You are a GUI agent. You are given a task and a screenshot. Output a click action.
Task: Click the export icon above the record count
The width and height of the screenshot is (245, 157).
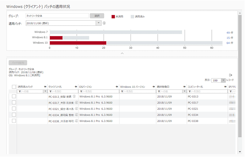click(x=230, y=75)
